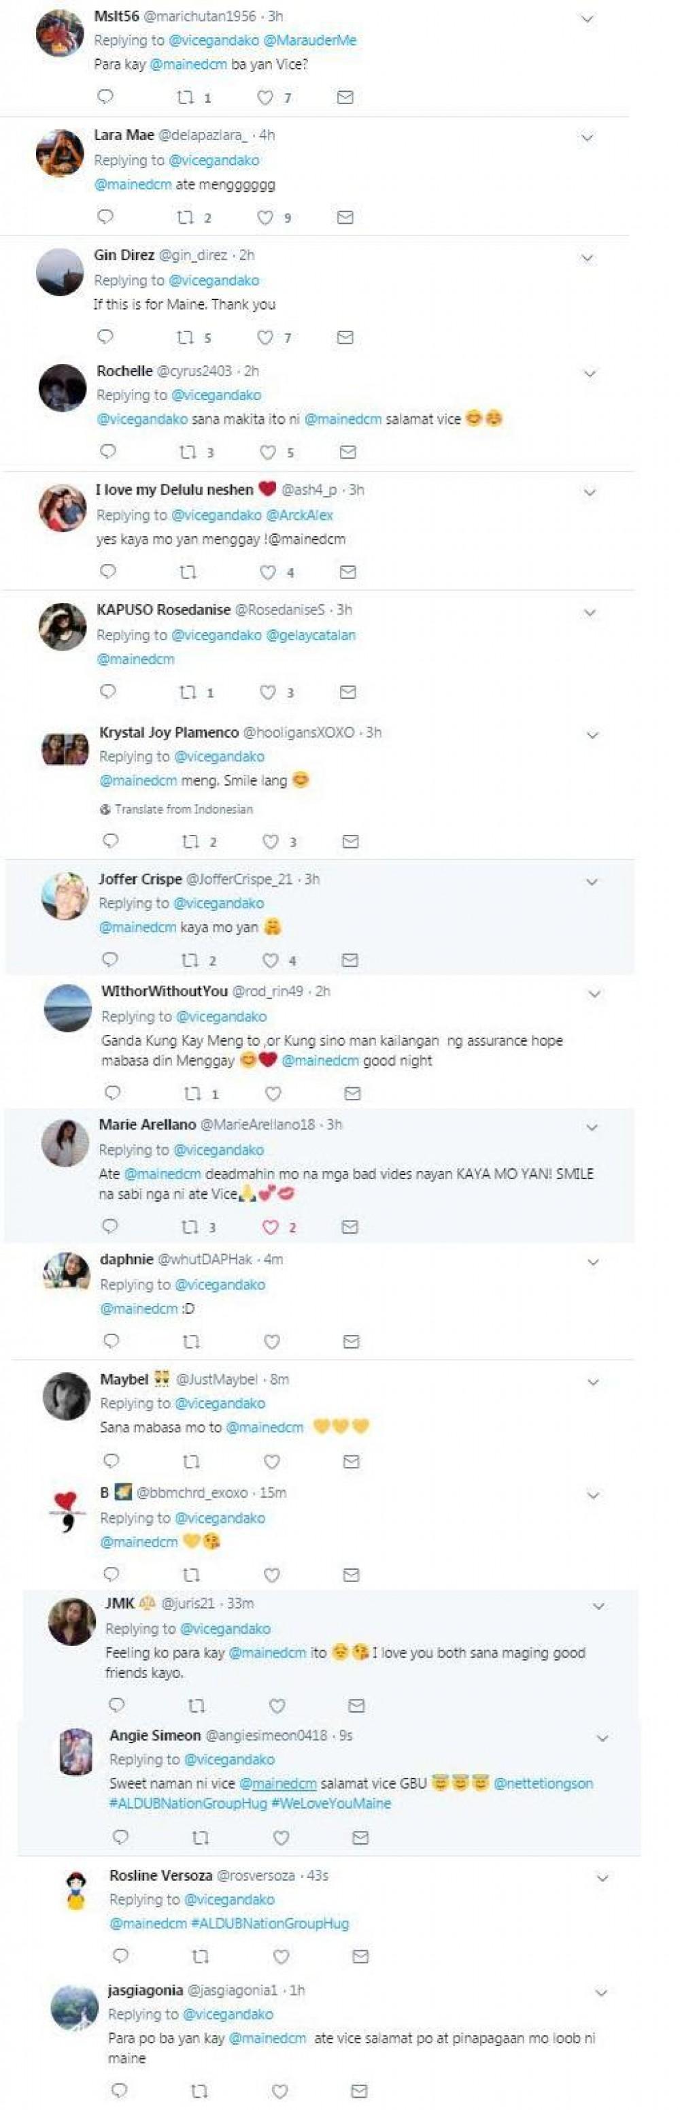
Task: Click Translate from Indonesian
Action: tap(184, 809)
